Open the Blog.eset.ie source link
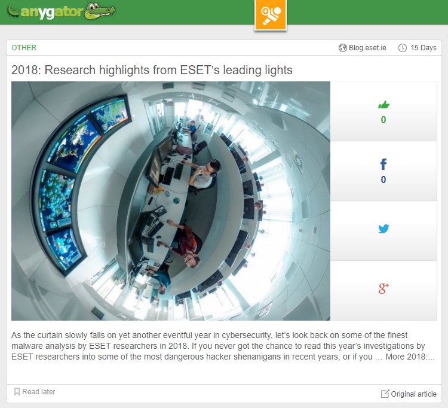Viewport: 448px width, 408px height. 367,48
